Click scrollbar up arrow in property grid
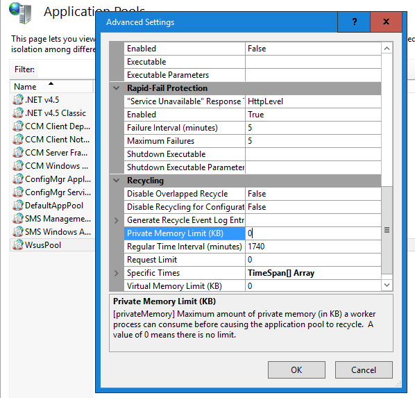Image resolution: width=415 pixels, height=398 pixels. (387, 48)
